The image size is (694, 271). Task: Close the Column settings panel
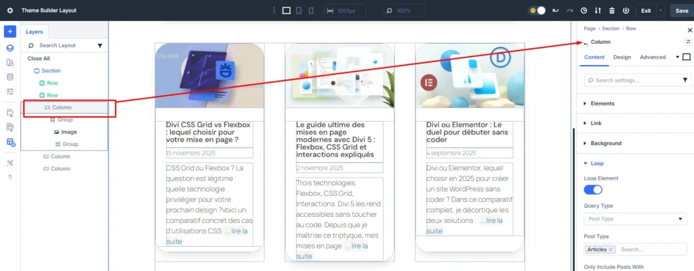pos(689,30)
